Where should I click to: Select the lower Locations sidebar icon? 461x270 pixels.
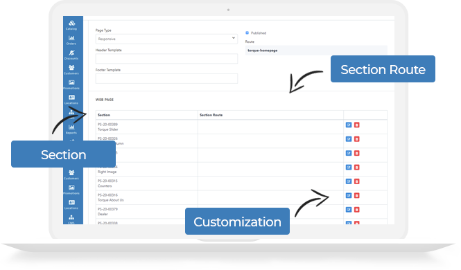coord(71,204)
